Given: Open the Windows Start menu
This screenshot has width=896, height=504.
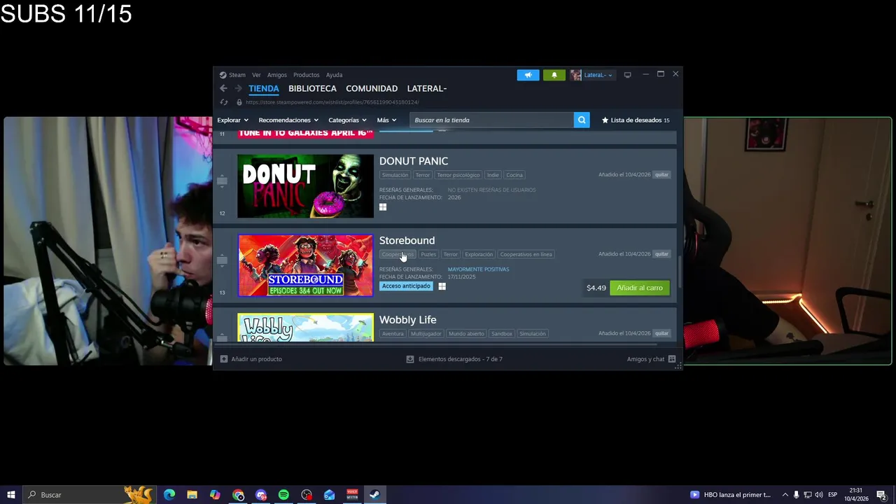Looking at the screenshot, I should [x=10, y=495].
